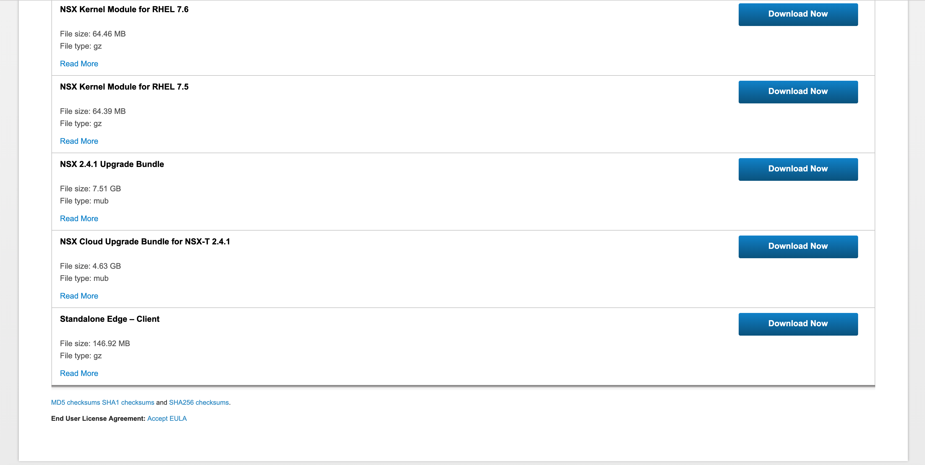Read more about NSX 2.4.1 Upgrade Bundle
Screen dimensions: 925x465
[x=79, y=218]
